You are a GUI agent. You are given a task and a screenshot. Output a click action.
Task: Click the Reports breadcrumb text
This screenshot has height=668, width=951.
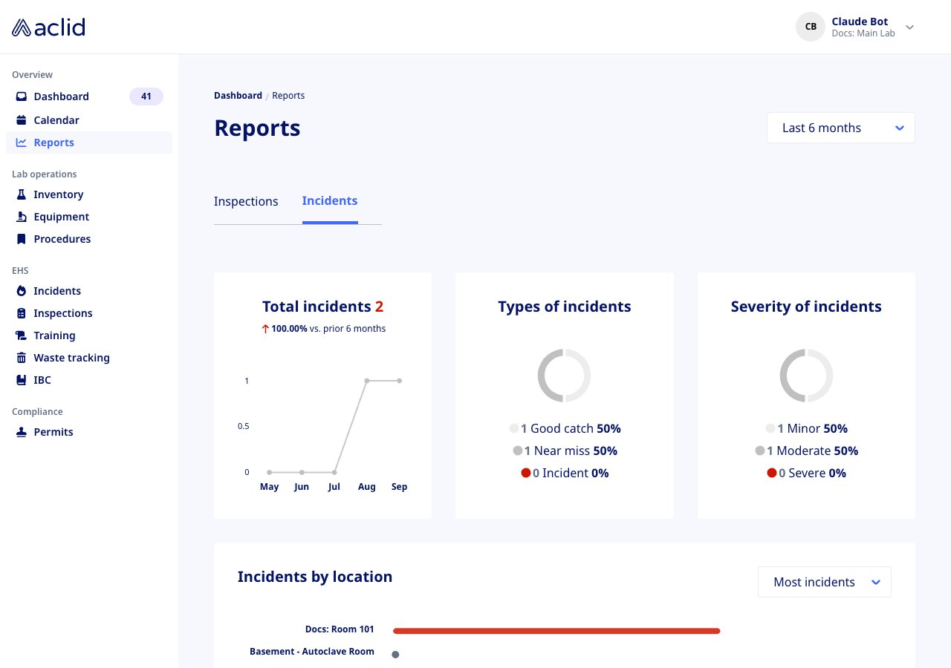click(288, 96)
